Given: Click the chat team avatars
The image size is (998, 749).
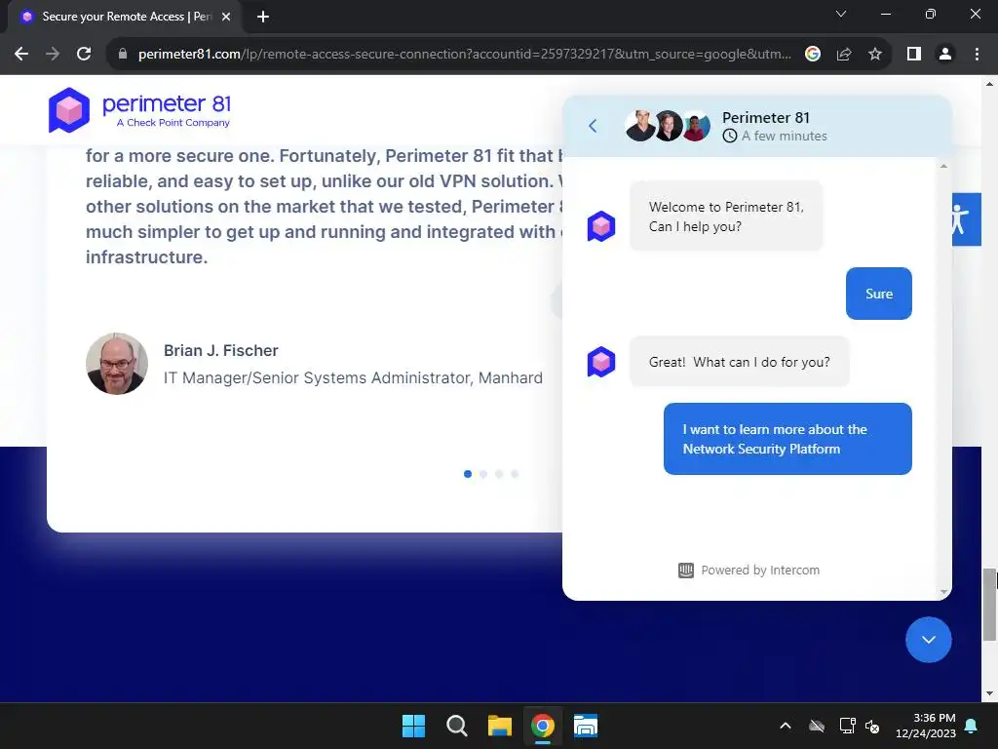Looking at the screenshot, I should [669, 126].
